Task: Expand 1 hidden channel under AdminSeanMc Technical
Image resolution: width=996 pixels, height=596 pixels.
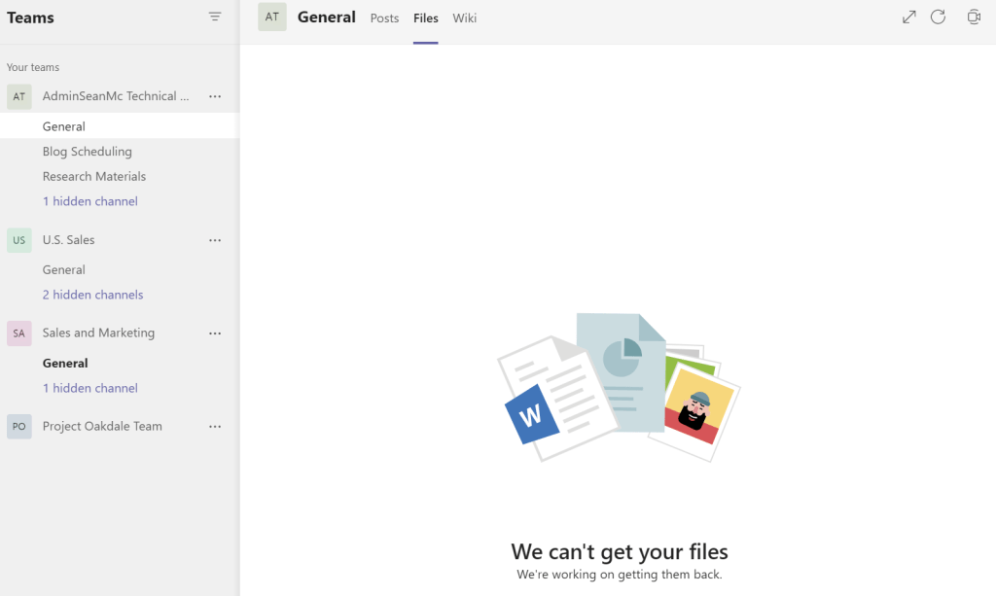Action: pyautogui.click(x=90, y=201)
